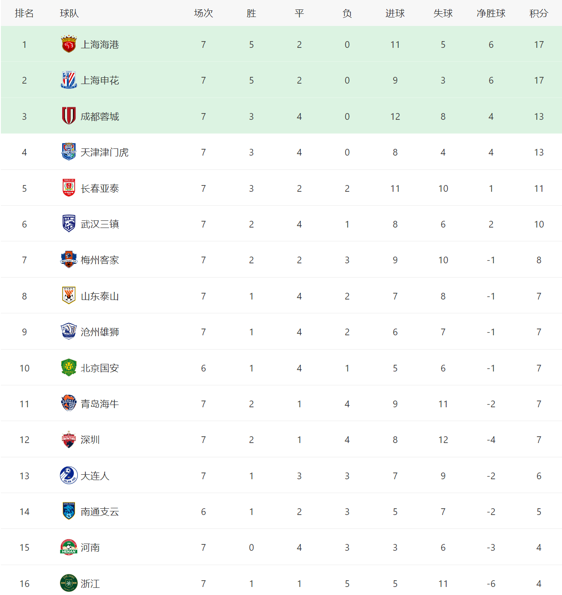Image resolution: width=562 pixels, height=595 pixels.
Task: Click the 进球 column header
Action: click(x=395, y=13)
